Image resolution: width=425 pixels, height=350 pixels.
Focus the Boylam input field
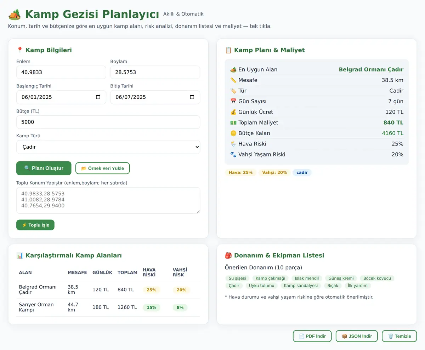[x=155, y=72]
